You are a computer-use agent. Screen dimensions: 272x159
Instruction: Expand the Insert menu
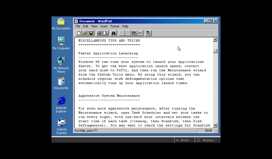(x=104, y=26)
